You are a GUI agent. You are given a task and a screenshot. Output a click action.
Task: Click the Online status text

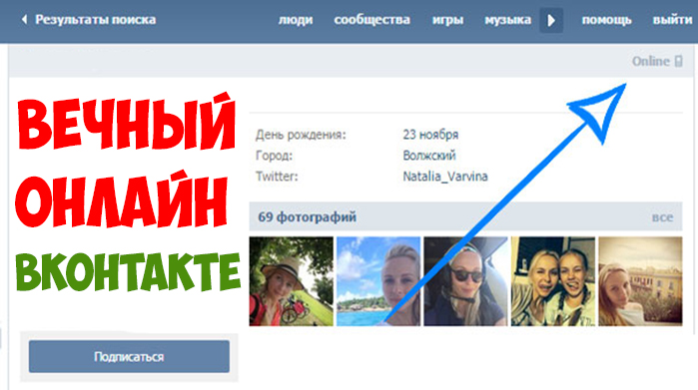pos(651,61)
